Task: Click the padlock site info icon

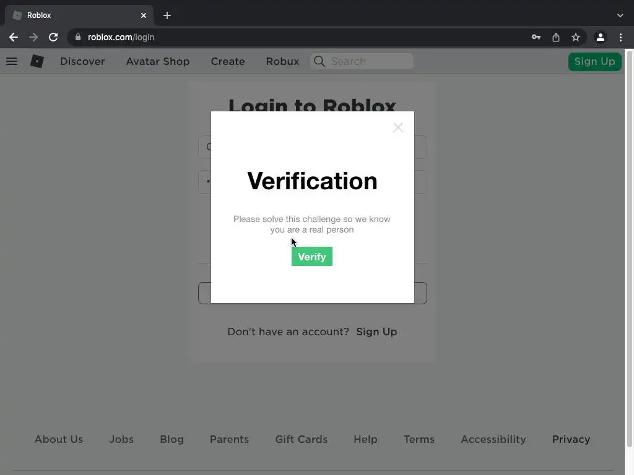Action: pos(78,37)
